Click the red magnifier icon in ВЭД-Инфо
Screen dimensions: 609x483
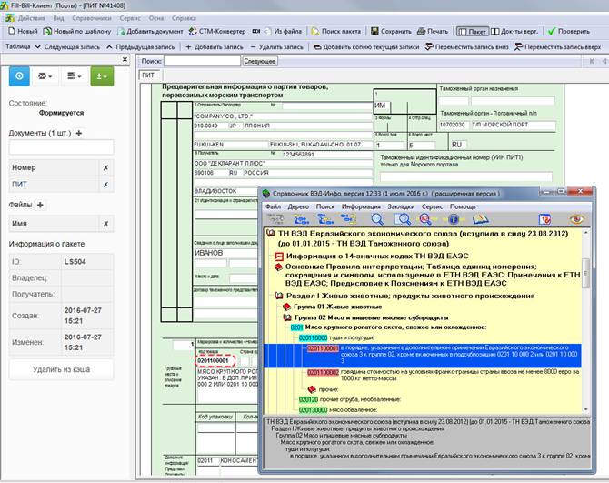(425, 219)
